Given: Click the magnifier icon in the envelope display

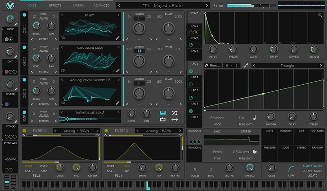Looking at the screenshot, I should coord(321,15).
